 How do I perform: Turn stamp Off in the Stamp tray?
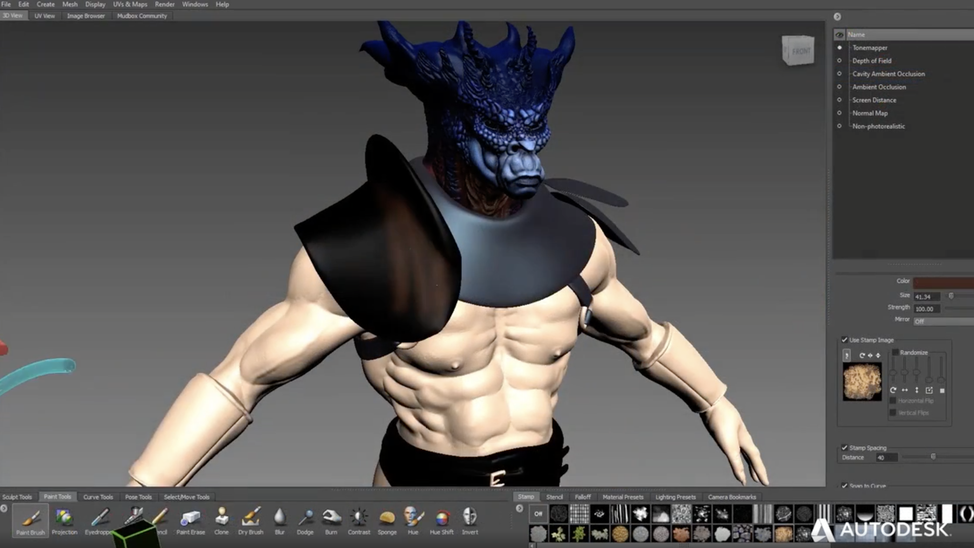click(538, 514)
